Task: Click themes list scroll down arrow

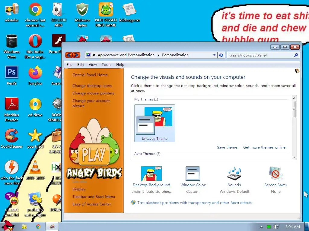Action: coord(294,158)
